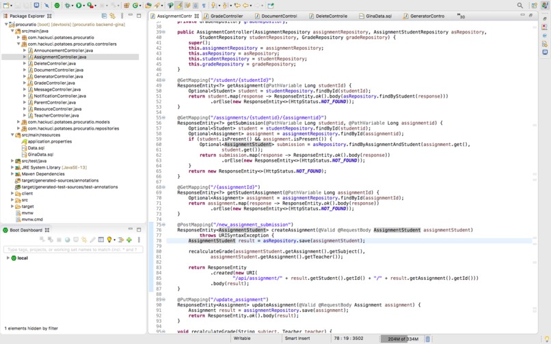
Task: Toggle Link with Editor in Package Explorer
Action: click(x=112, y=16)
